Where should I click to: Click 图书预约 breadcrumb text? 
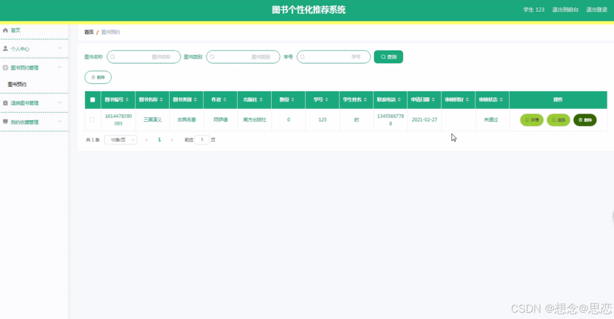[x=110, y=32]
